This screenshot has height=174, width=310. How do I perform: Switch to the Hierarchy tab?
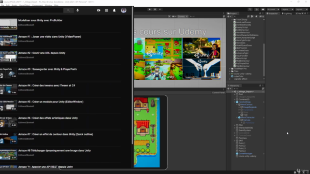point(233,86)
